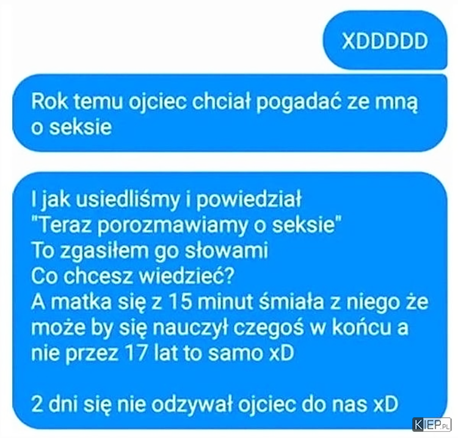
Task: Click the quoted text 'Teraz porozmawiamy o seksie'
Action: click(x=186, y=225)
